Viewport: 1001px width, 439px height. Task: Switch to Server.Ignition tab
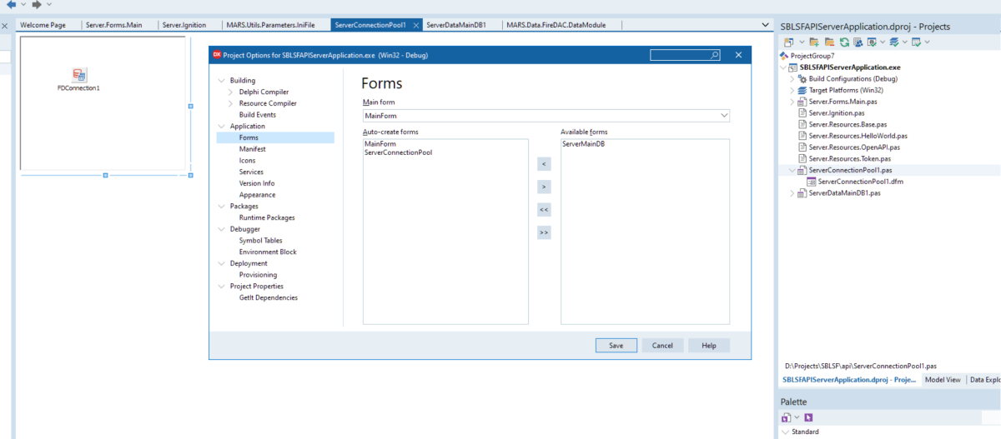click(184, 25)
